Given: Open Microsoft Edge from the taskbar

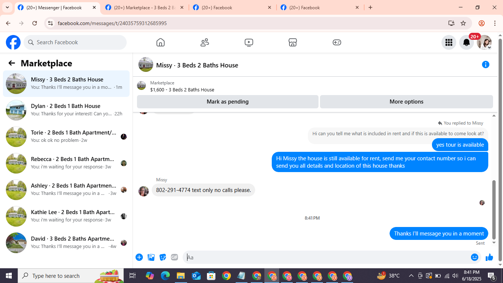Looking at the screenshot, I should point(165,276).
